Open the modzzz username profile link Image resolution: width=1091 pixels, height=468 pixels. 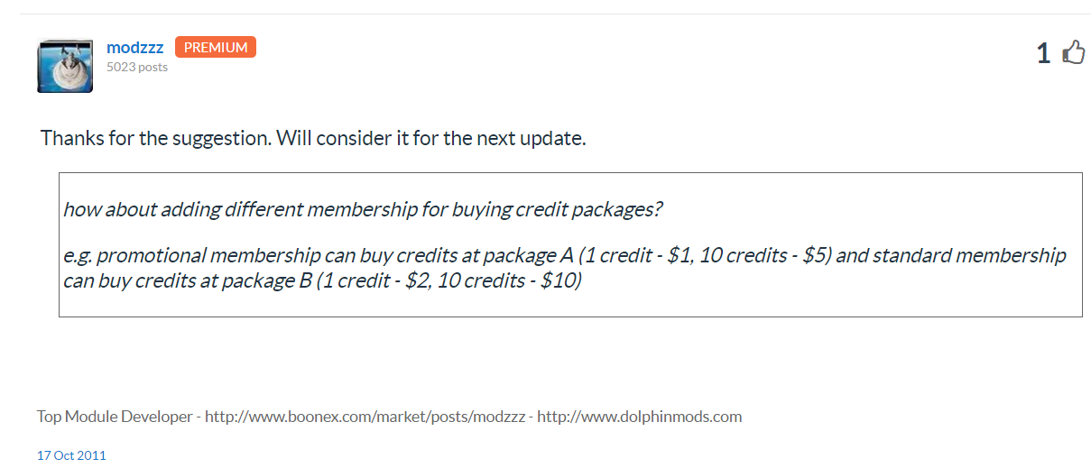coord(134,48)
